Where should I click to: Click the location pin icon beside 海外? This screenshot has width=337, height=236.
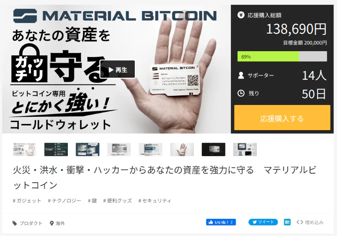[x=52, y=223]
